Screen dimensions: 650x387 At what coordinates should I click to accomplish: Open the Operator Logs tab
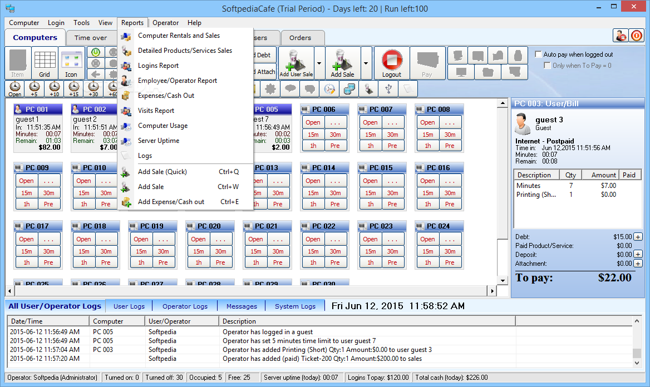(x=185, y=306)
